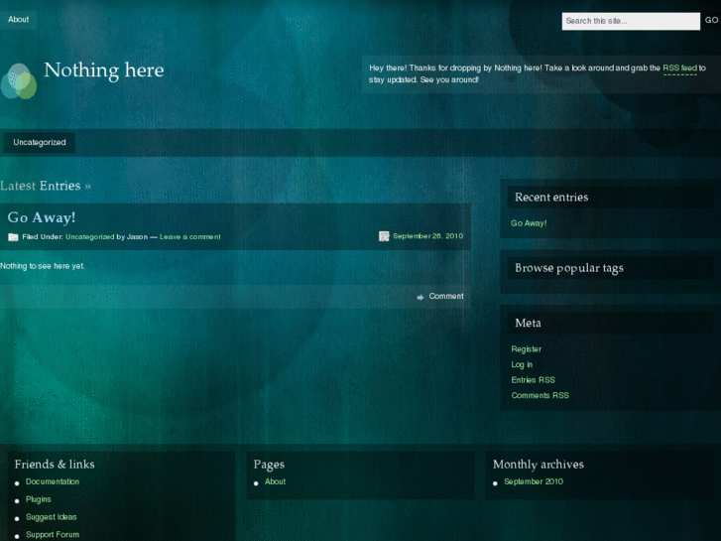This screenshot has height=541, width=721.
Task: Open About under Pages footer
Action: (x=275, y=481)
